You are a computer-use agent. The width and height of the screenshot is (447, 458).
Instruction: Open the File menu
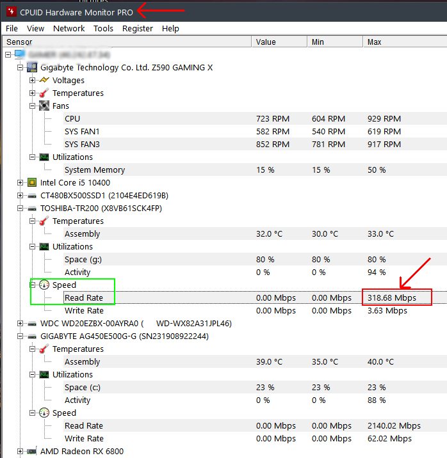[x=12, y=29]
